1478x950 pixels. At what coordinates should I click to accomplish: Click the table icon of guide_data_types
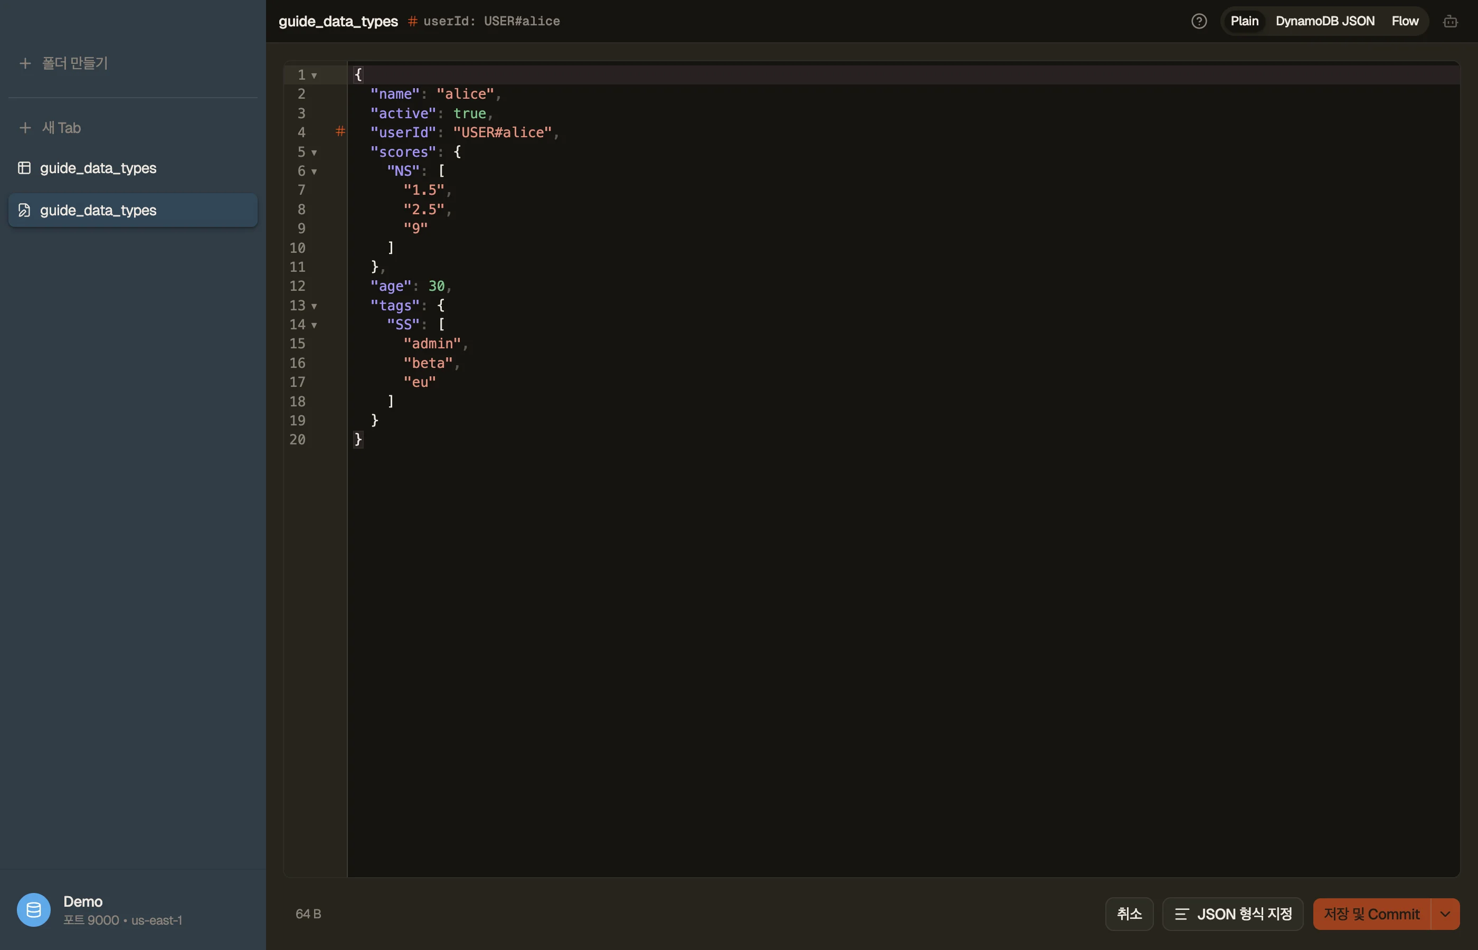[x=24, y=168]
